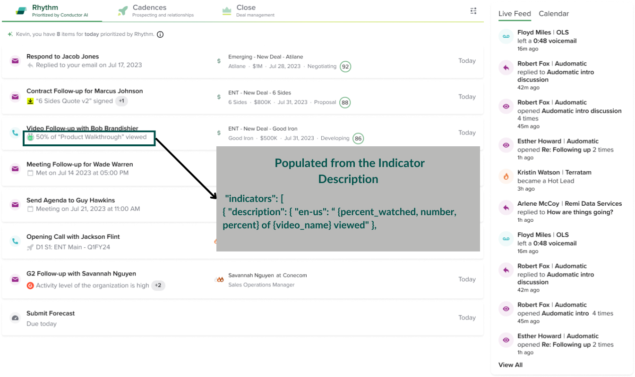The width and height of the screenshot is (635, 377).
Task: Click the dollar deal icon for Good Iron
Action: [218, 133]
